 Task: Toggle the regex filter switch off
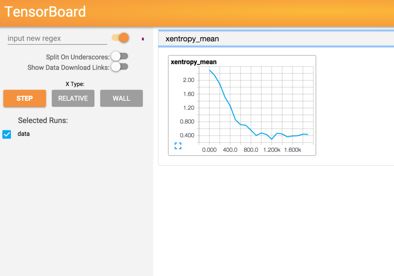tap(120, 38)
